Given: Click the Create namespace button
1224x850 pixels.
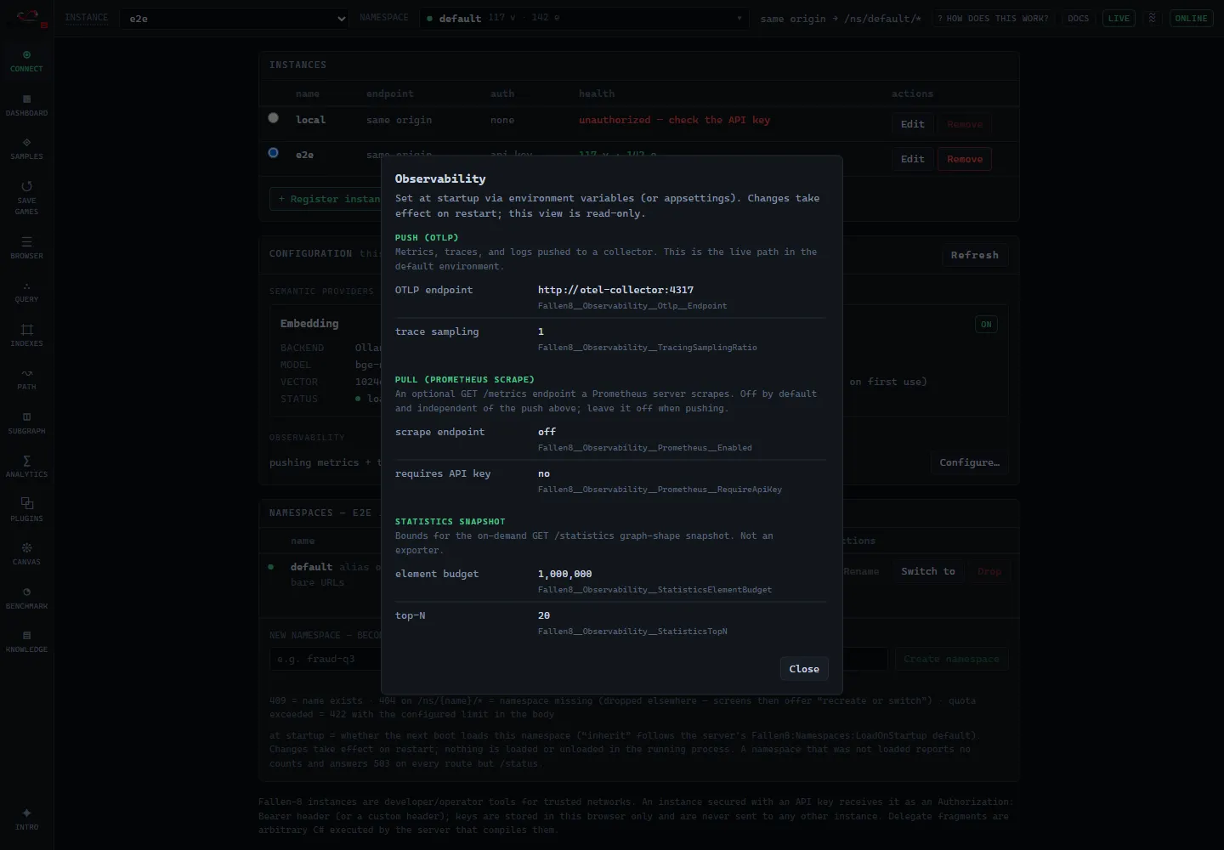Looking at the screenshot, I should (x=951, y=659).
